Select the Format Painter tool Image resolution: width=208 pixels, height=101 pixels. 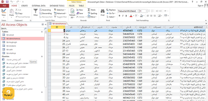pos(23,17)
